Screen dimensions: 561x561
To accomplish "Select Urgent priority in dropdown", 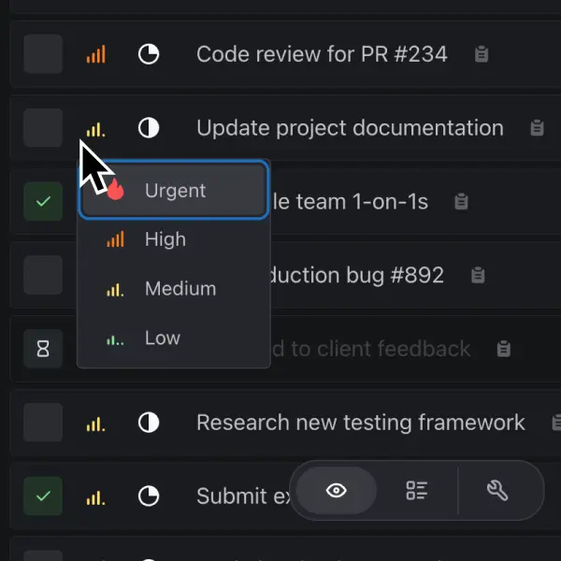I will (x=174, y=191).
